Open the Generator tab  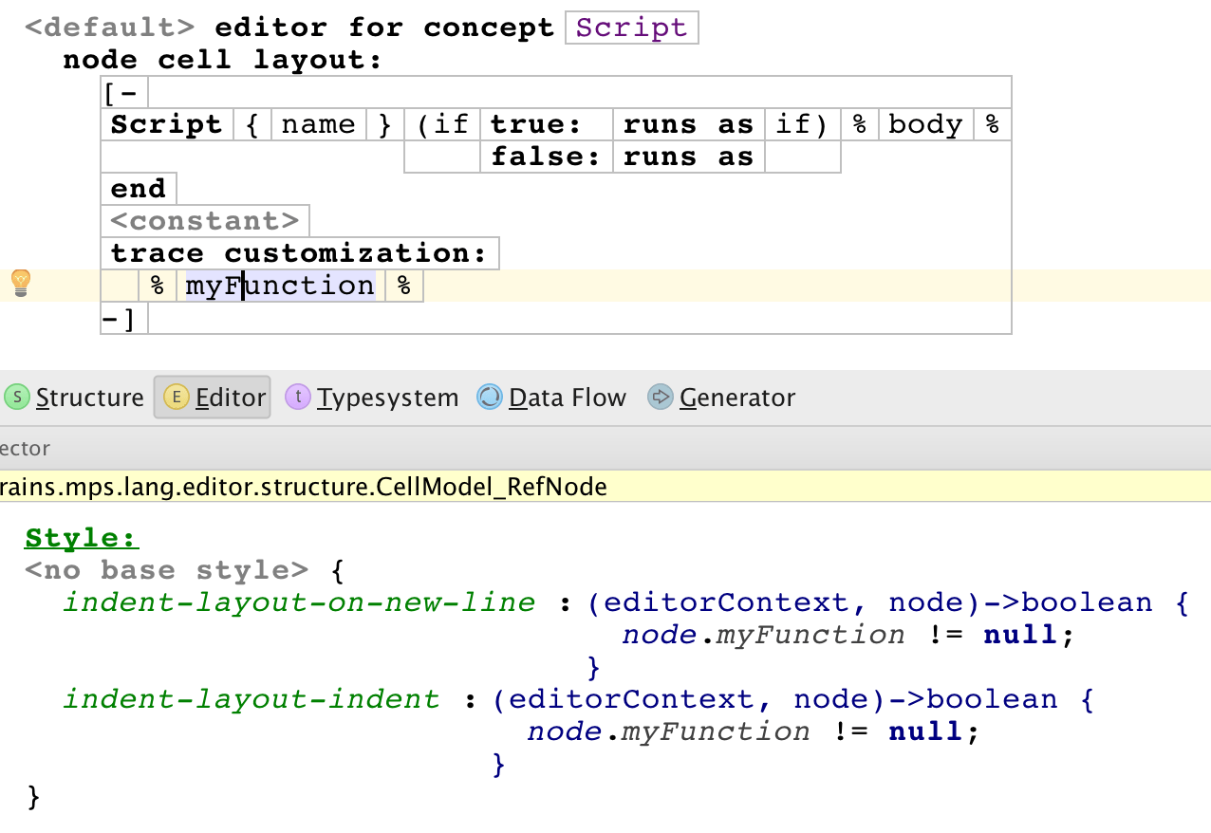(x=736, y=398)
